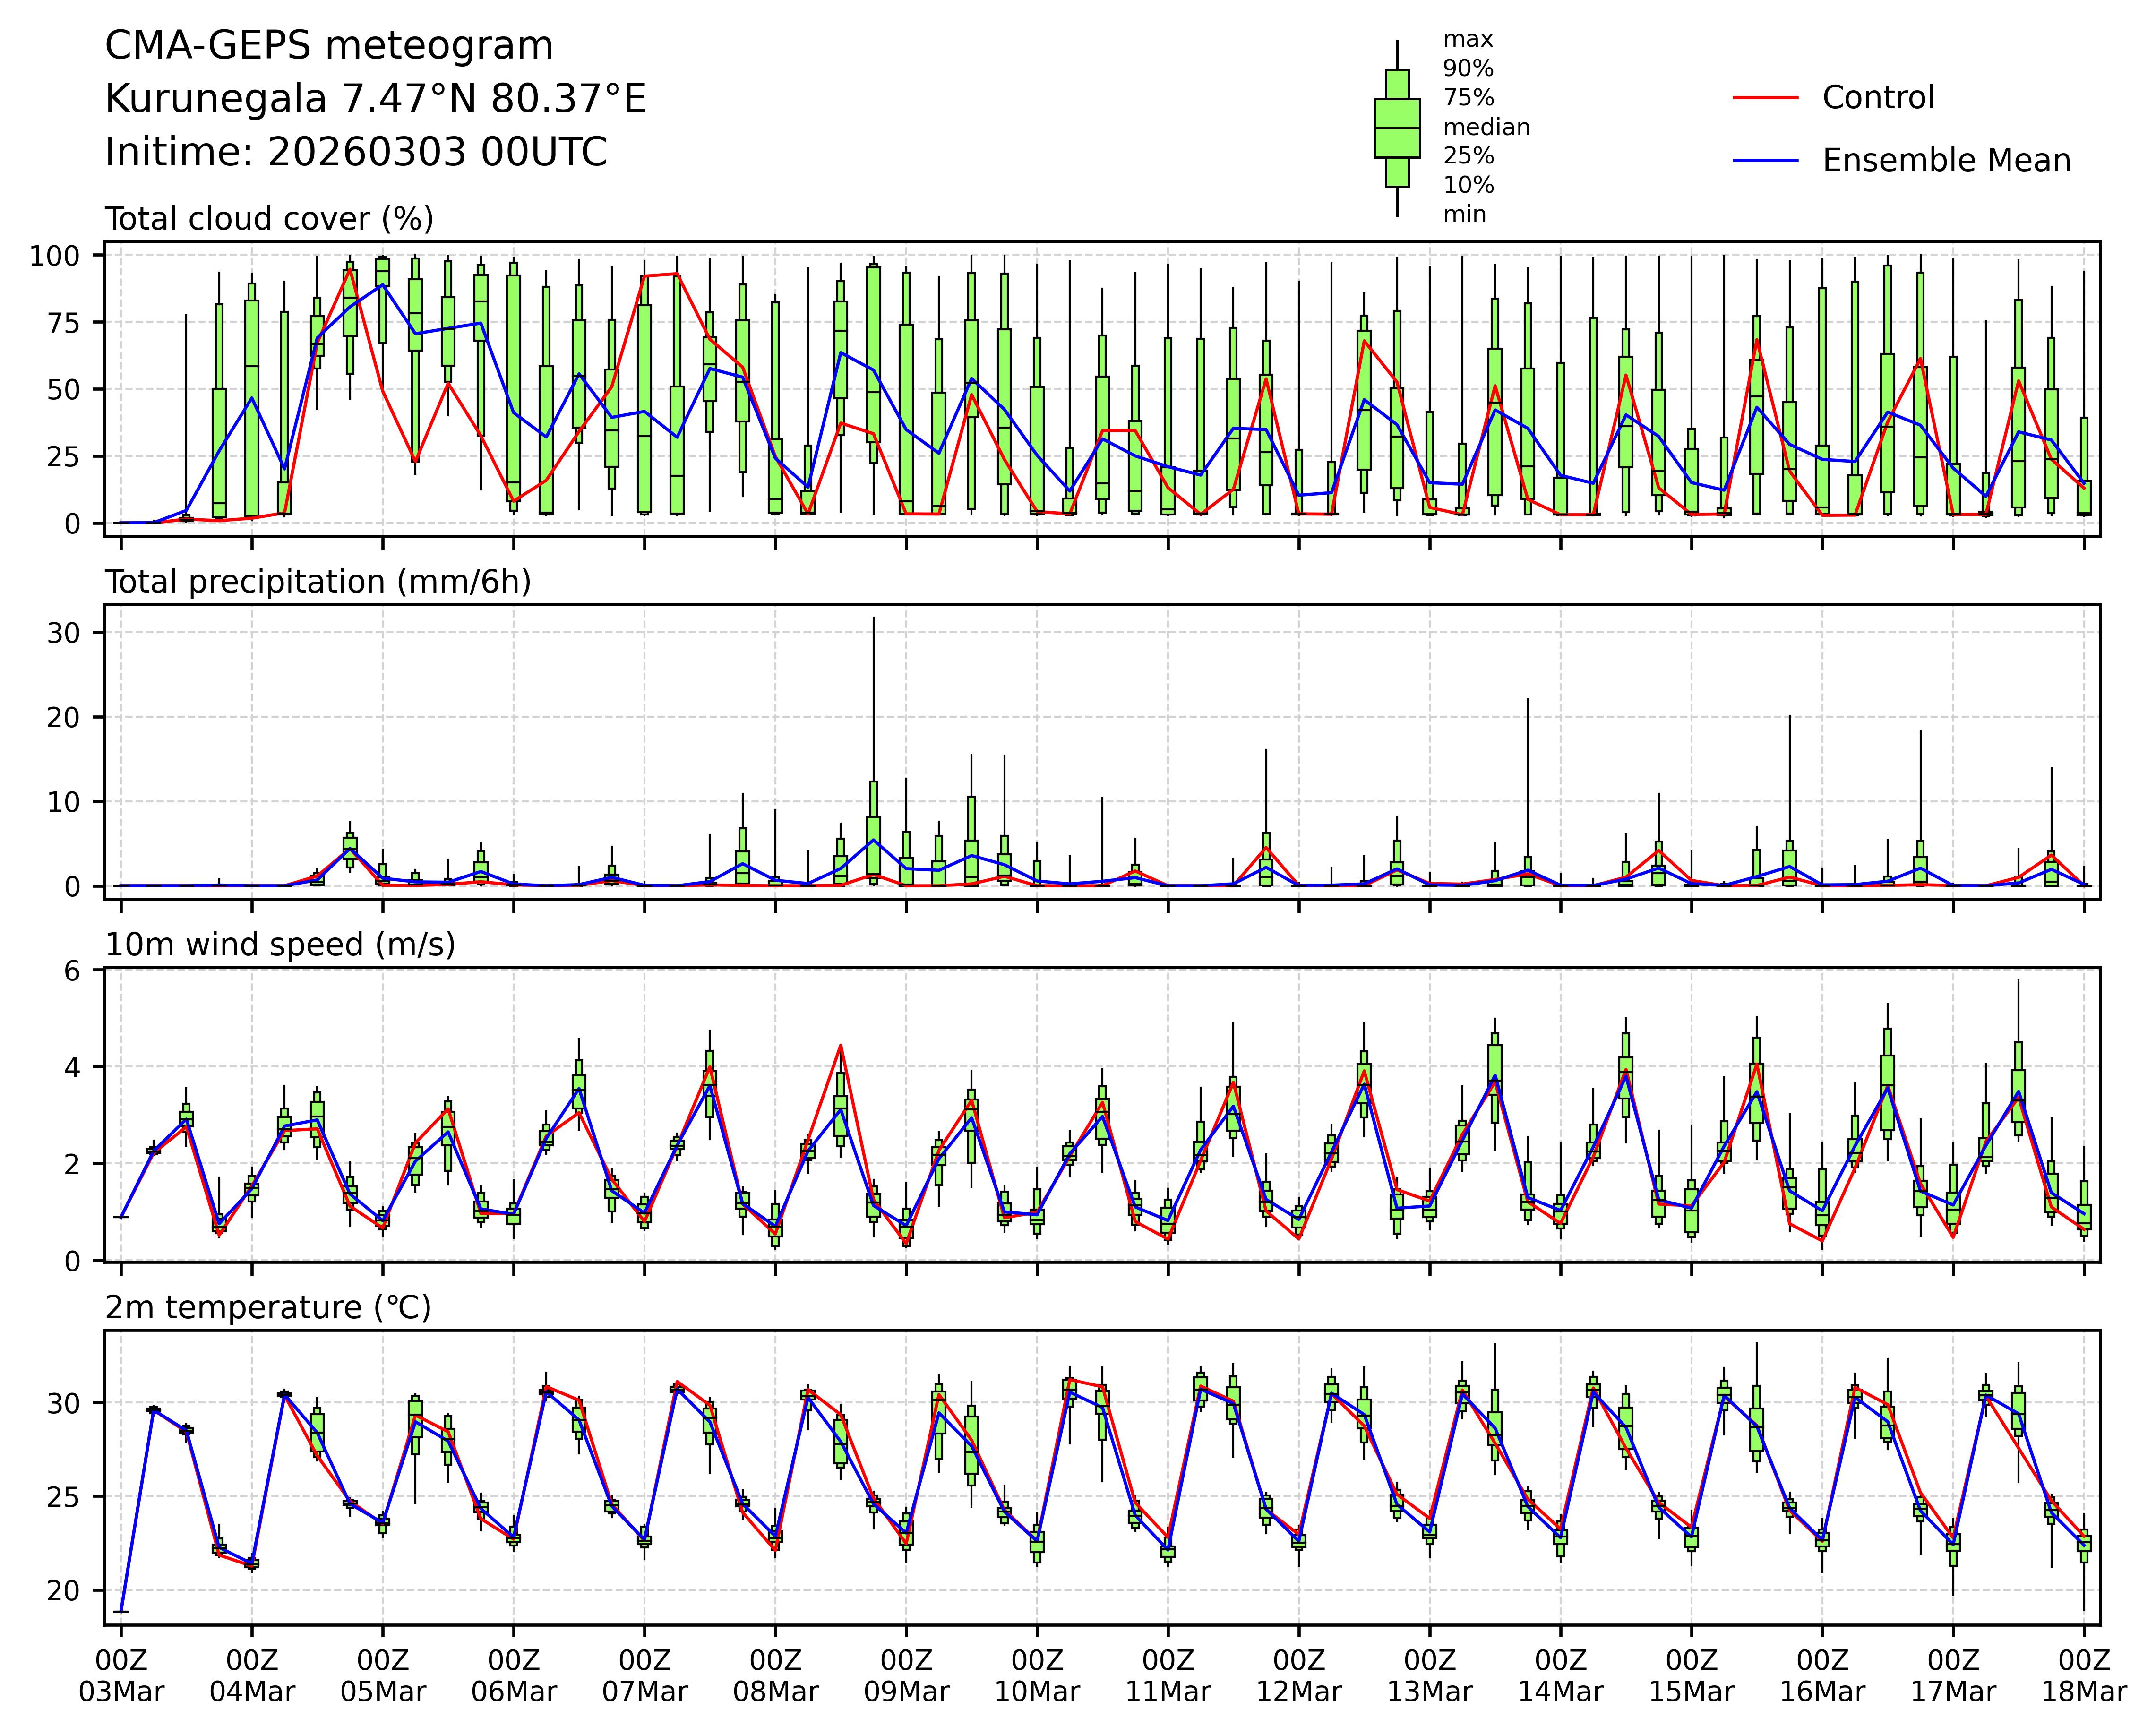
Task: Click the green box-plot legend icon
Action: pyautogui.click(x=1397, y=128)
